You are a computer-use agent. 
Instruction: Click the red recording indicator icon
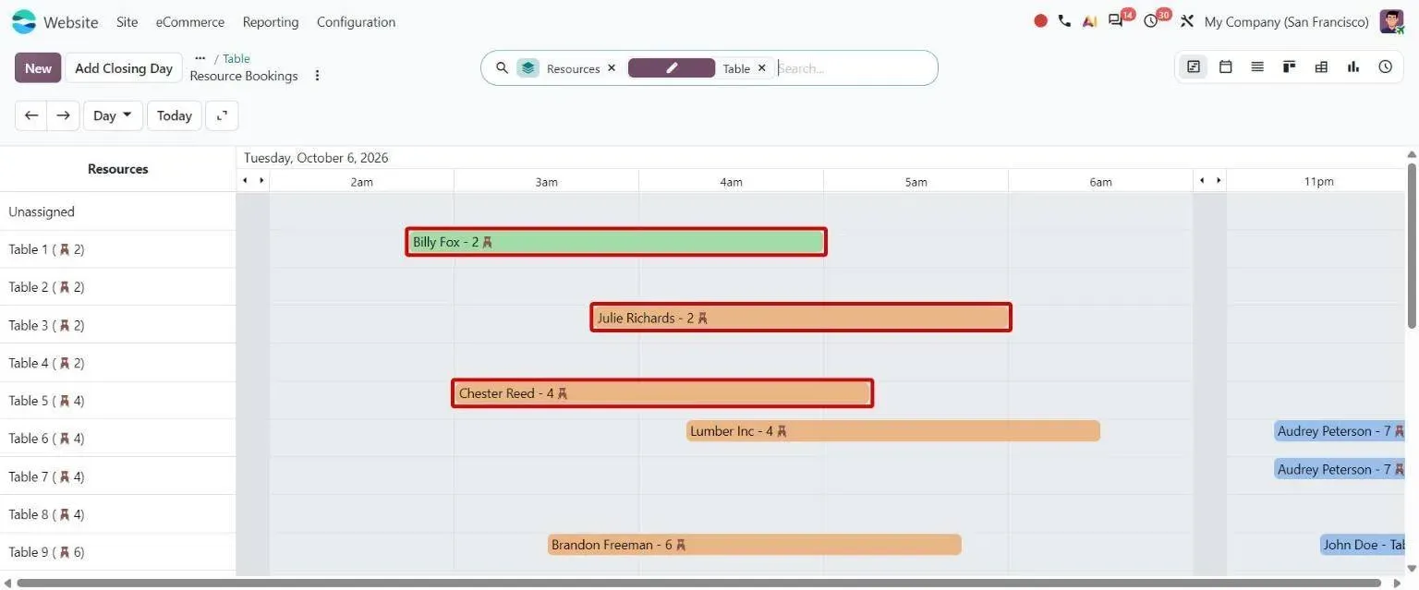coord(1041,21)
